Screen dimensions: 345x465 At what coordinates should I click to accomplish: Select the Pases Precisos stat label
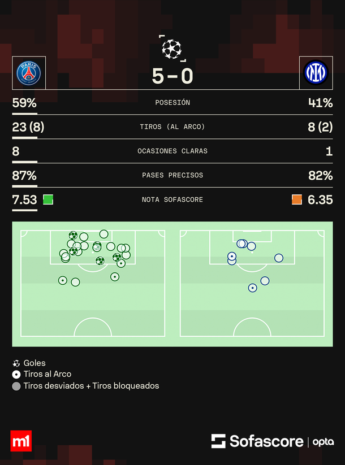click(x=172, y=175)
